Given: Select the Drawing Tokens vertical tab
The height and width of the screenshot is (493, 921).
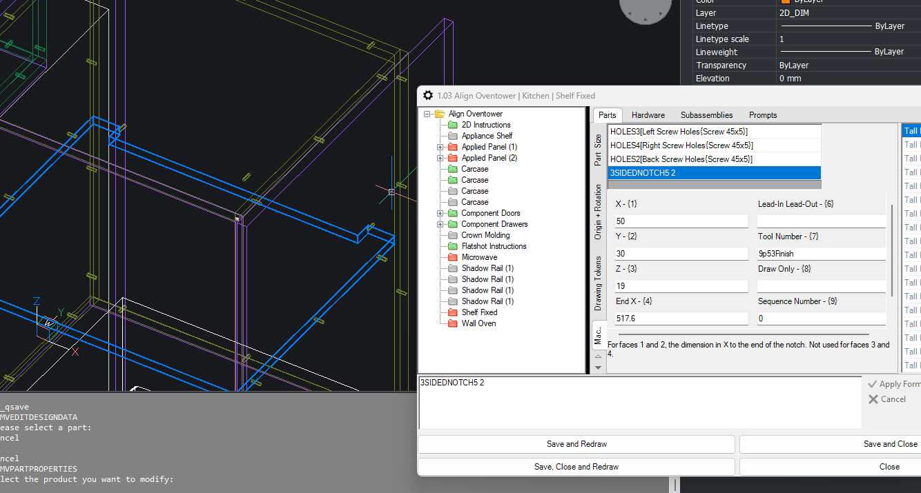Looking at the screenshot, I should click(x=598, y=283).
